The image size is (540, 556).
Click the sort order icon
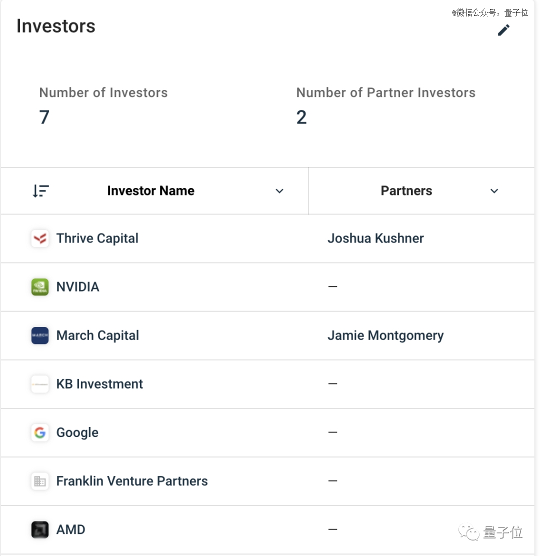(x=40, y=191)
